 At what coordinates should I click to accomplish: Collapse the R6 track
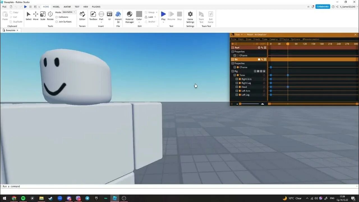pyautogui.click(x=233, y=59)
